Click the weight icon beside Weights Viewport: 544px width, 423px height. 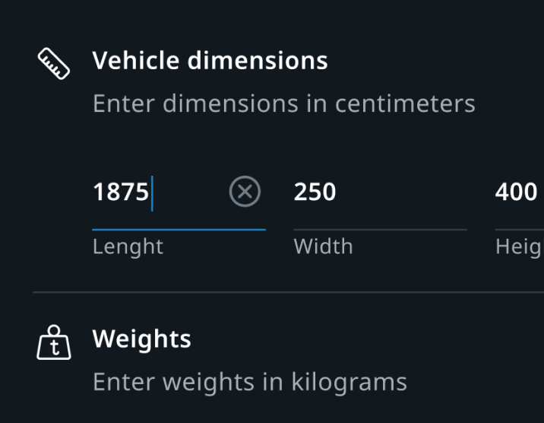pyautogui.click(x=54, y=343)
